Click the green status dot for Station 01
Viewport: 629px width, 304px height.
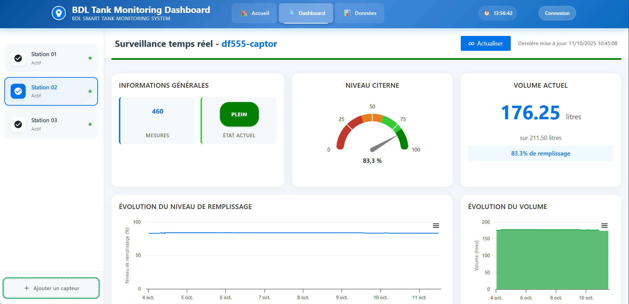tap(90, 58)
